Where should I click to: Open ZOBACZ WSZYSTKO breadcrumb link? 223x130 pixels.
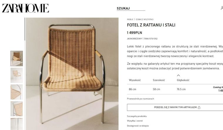pyautogui.click(x=145, y=19)
